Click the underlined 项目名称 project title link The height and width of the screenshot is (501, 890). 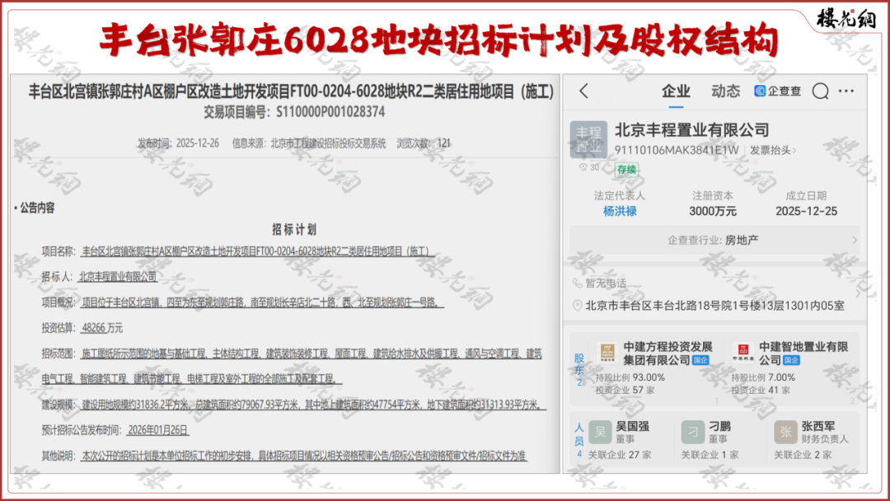tap(258, 251)
